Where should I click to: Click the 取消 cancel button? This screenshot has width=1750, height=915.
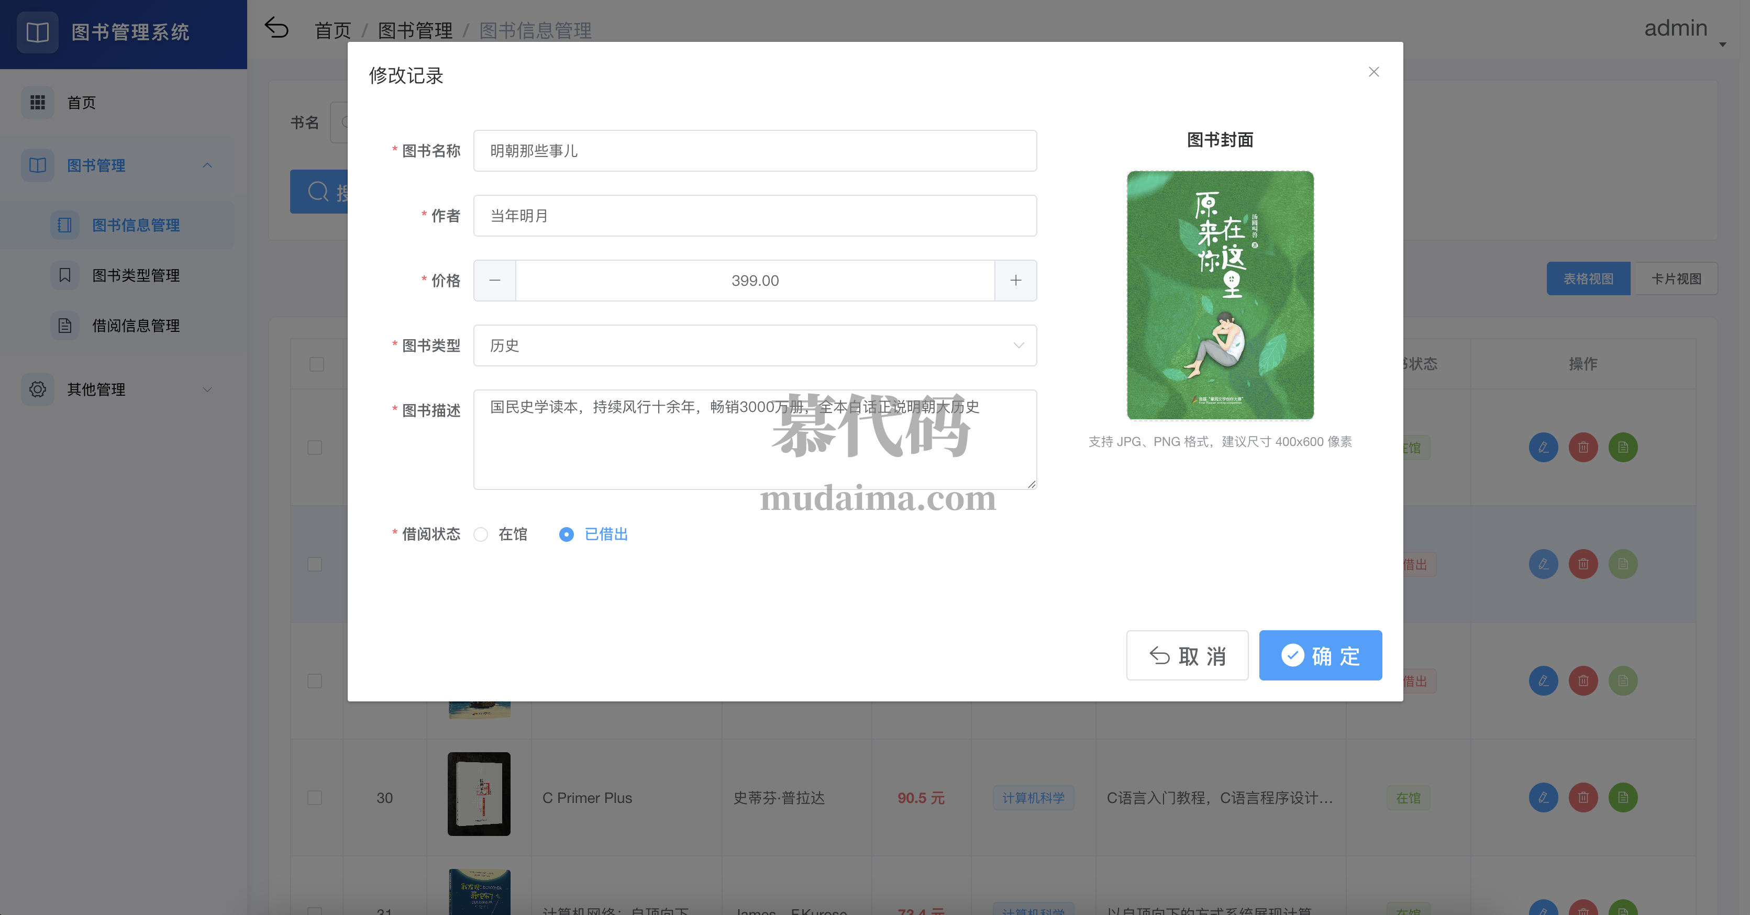(x=1187, y=655)
